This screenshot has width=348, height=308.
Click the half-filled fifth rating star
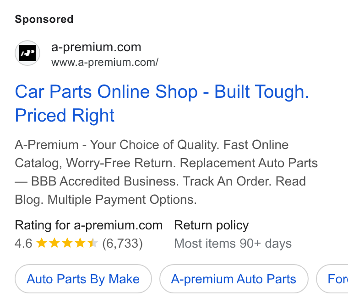point(93,243)
